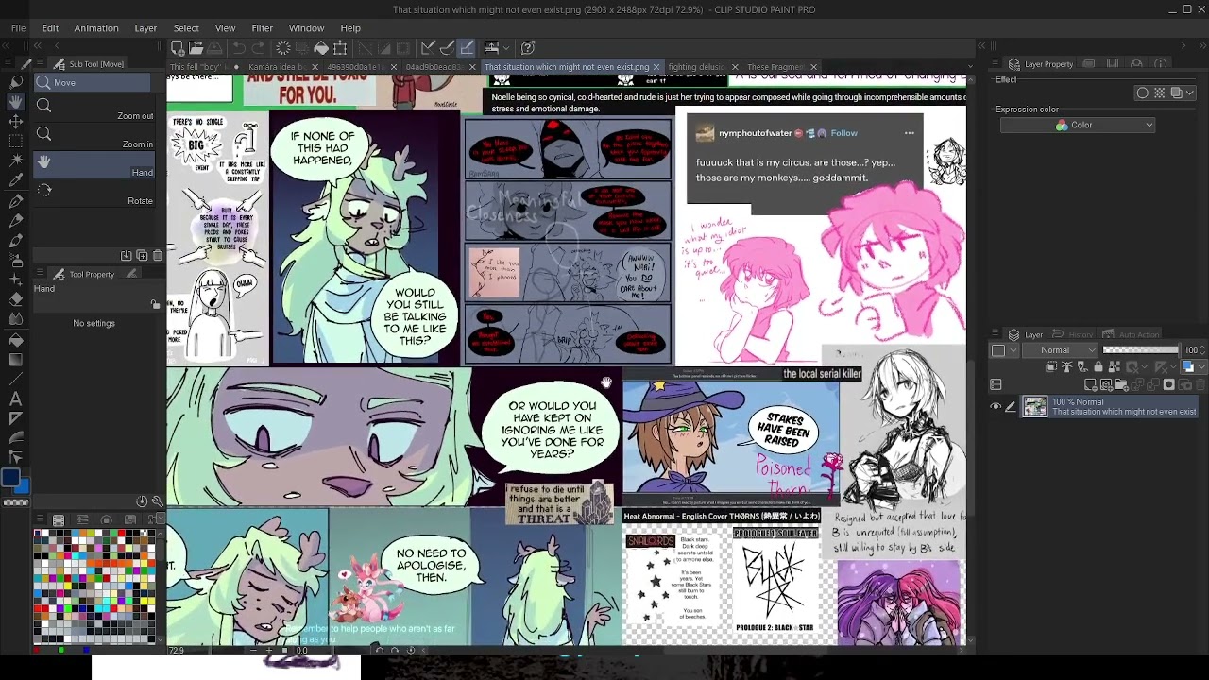Select the Hand move tool in the tool palette
The height and width of the screenshot is (680, 1209).
click(16, 102)
